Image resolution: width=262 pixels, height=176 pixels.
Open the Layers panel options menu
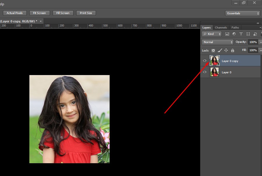pos(261,27)
